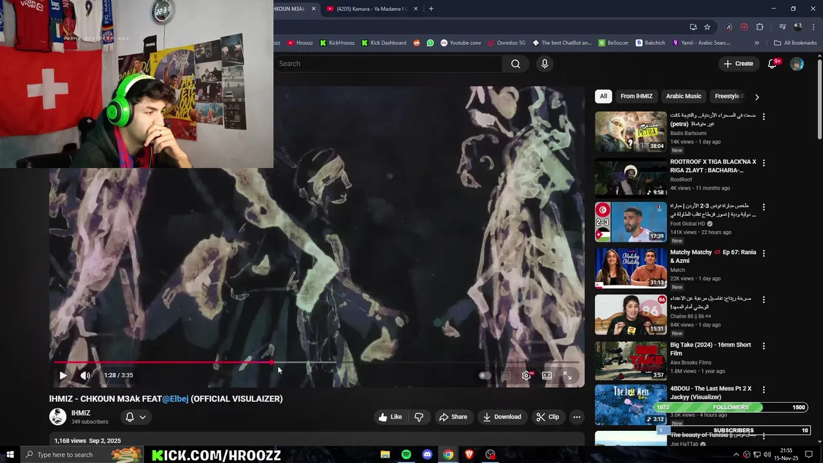Viewport: 823px width, 463px height.
Task: Open 4BDOU The Last Mess video thumbnail
Action: pyautogui.click(x=631, y=405)
